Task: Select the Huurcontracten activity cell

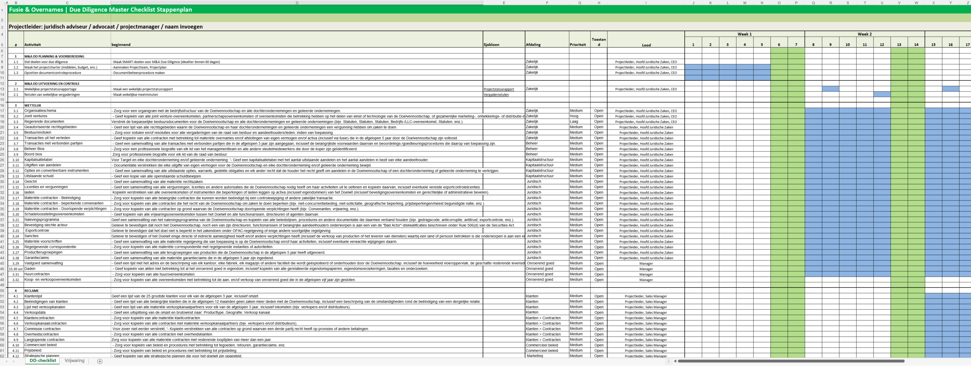Action: pyautogui.click(x=67, y=274)
